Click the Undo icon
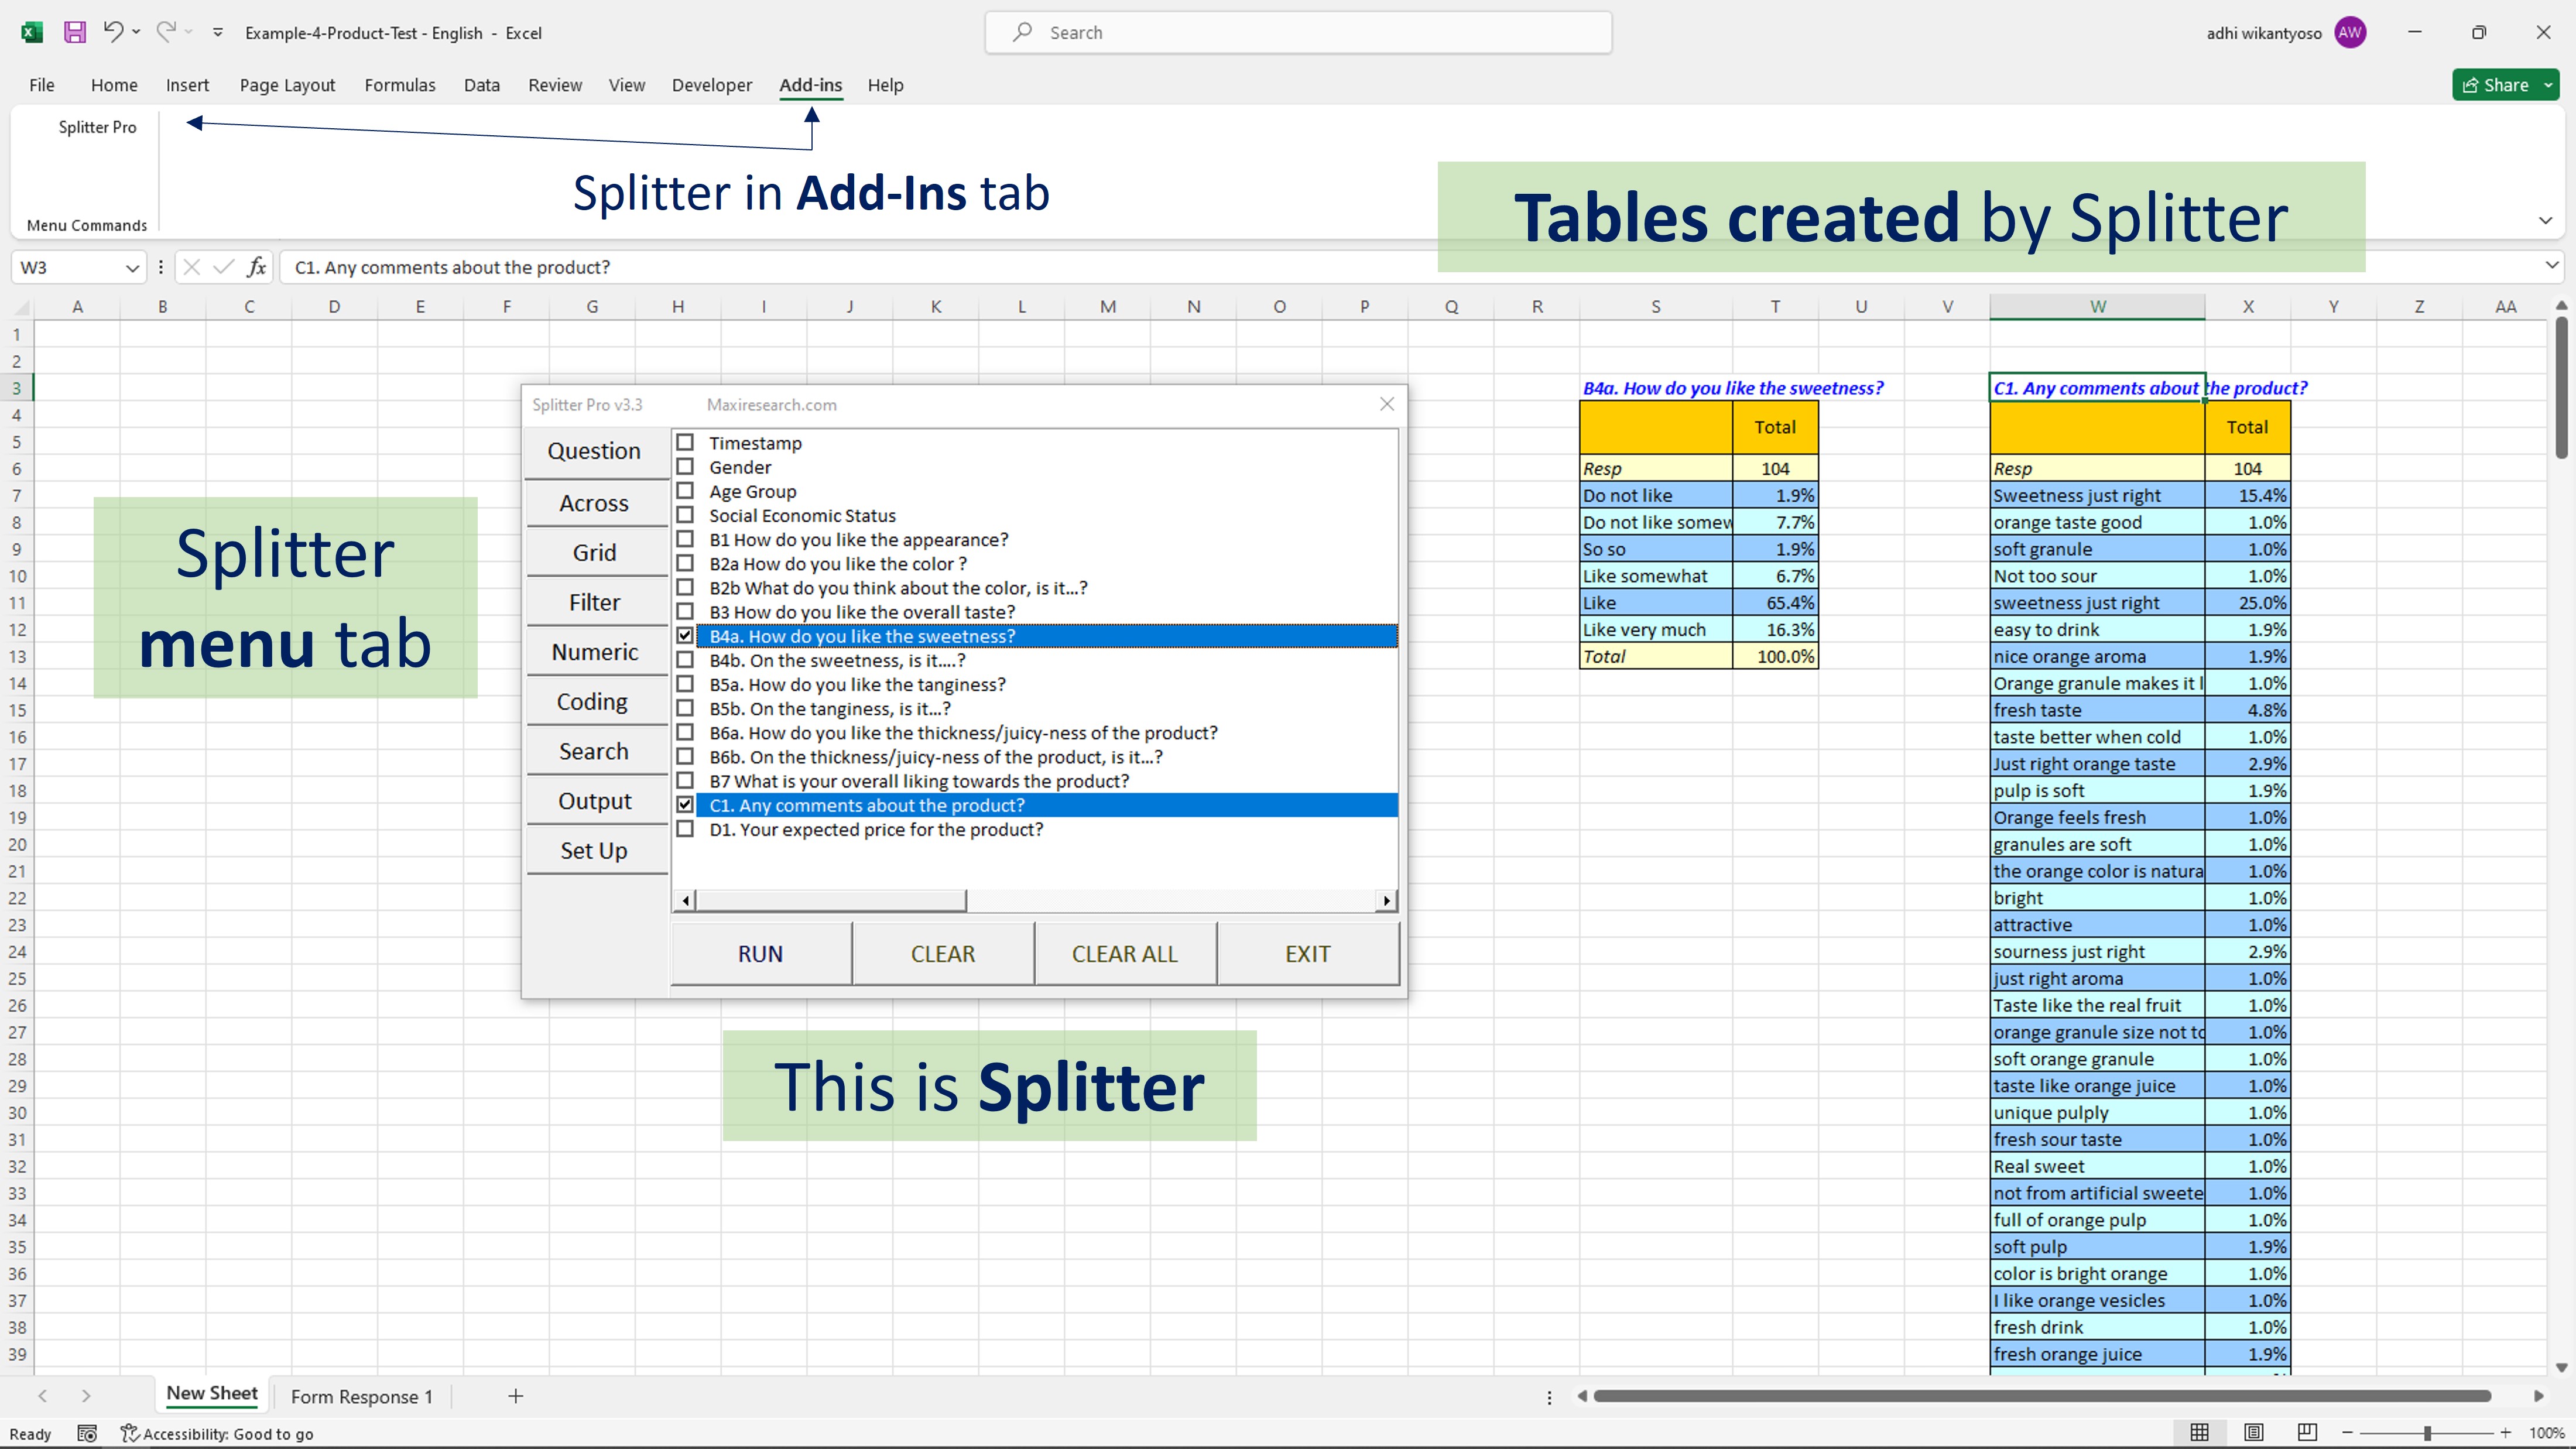The height and width of the screenshot is (1449, 2576). pyautogui.click(x=113, y=32)
